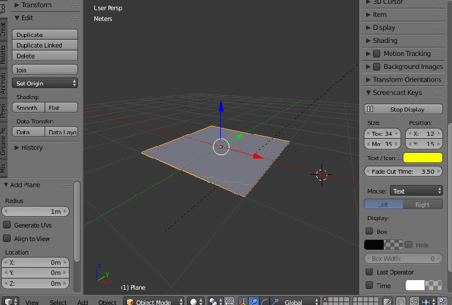452x305 pixels.
Task: Open the Object Mode selector
Action: 154,302
